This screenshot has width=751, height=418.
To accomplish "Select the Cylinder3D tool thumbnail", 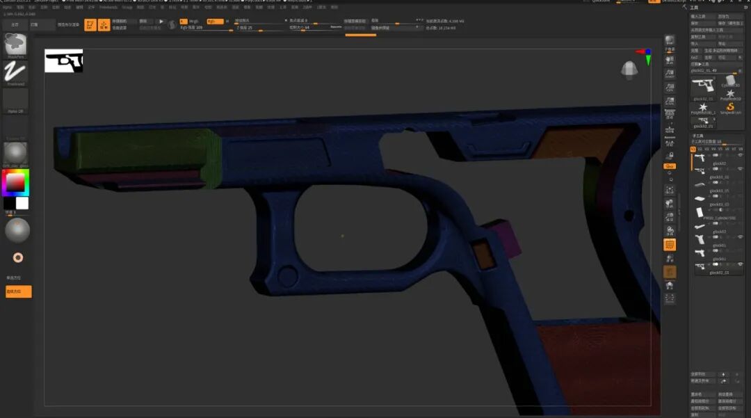I will (730, 81).
